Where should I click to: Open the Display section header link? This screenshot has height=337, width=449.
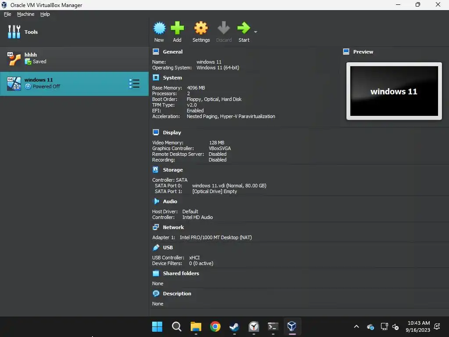[172, 133]
